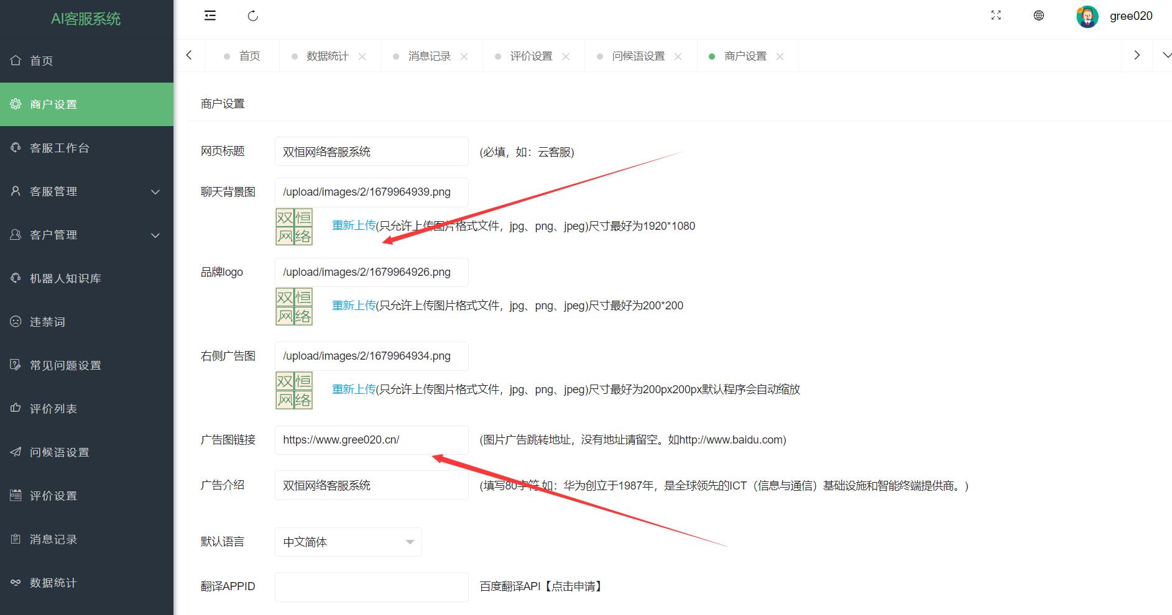The height and width of the screenshot is (615, 1172).
Task: Click the AI客服系统 title
Action: point(86,19)
